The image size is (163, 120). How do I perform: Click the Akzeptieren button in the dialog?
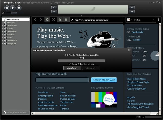[72, 68]
